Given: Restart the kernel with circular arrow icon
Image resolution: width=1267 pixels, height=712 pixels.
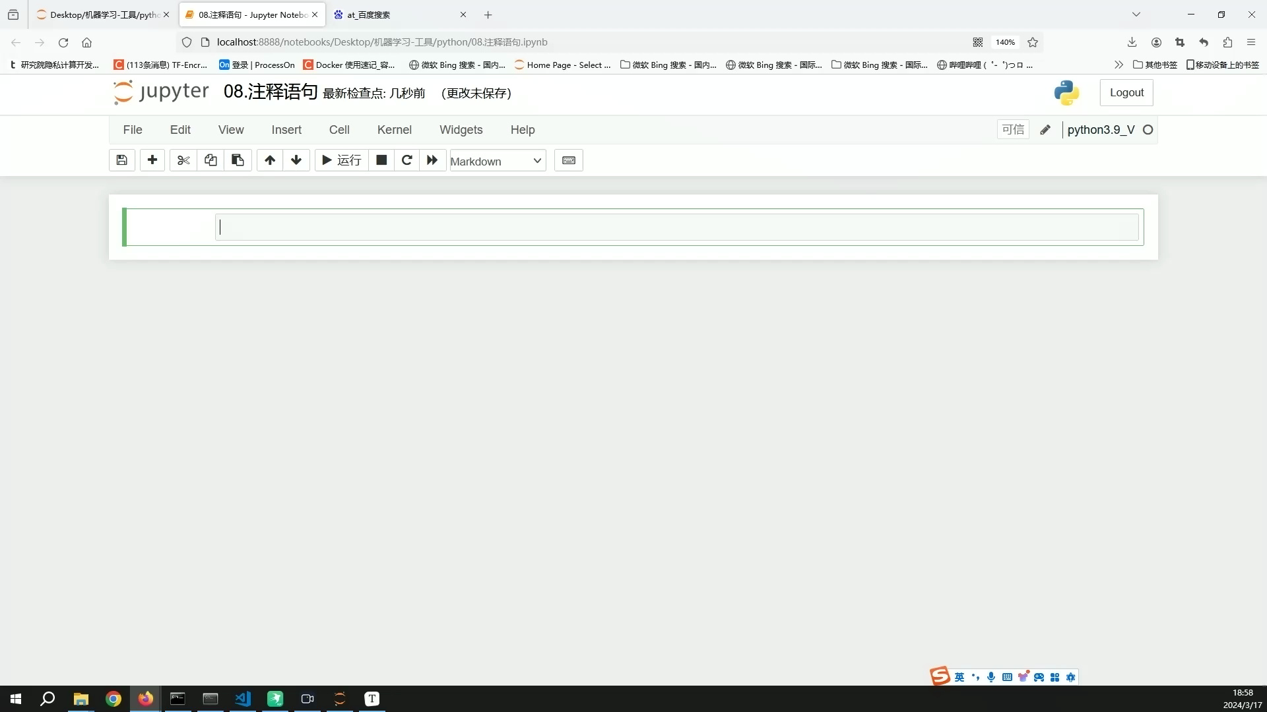Looking at the screenshot, I should tap(407, 160).
